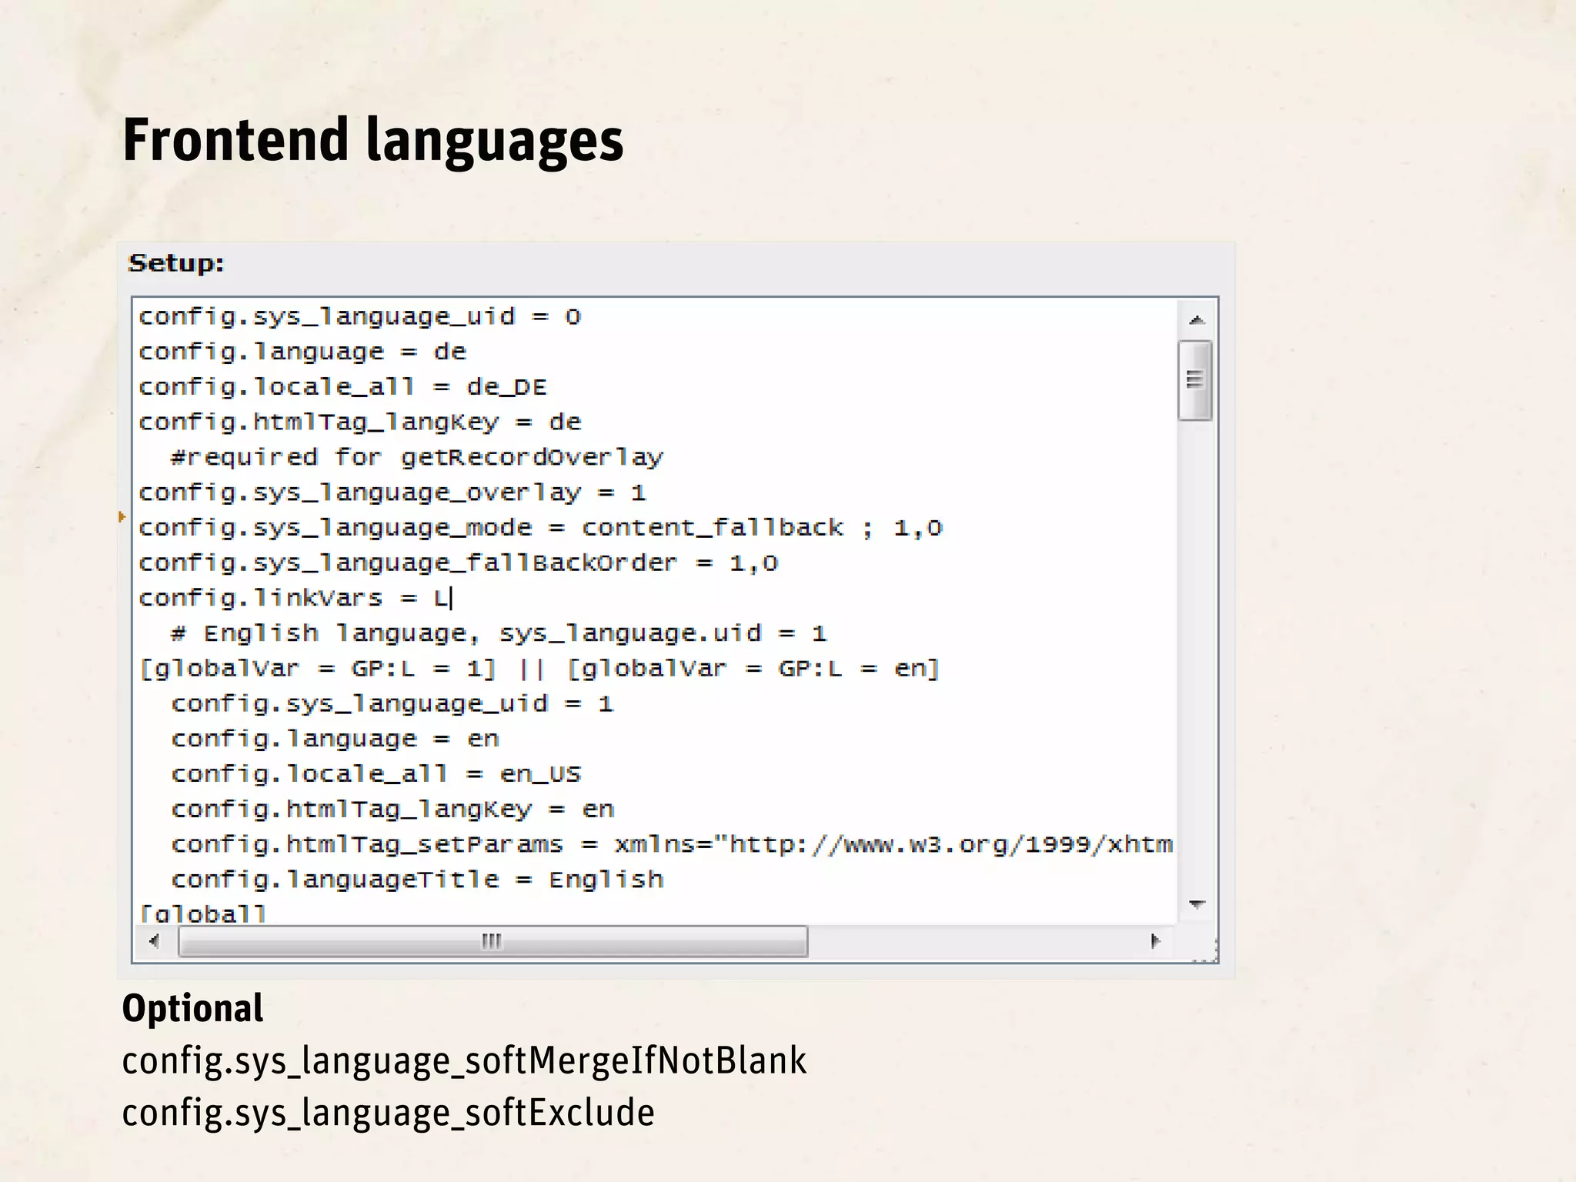Click the comment '#required for getRecordOverlay'

[417, 457]
